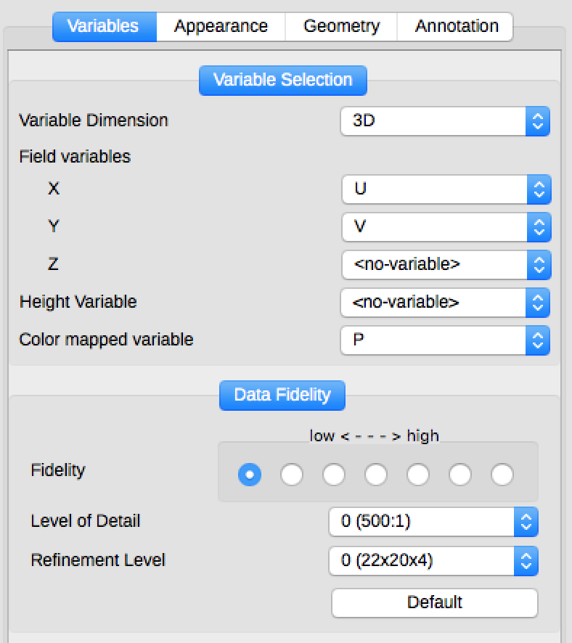This screenshot has width=572, height=643.
Task: Open the Height Variable dropdown
Action: [x=445, y=303]
